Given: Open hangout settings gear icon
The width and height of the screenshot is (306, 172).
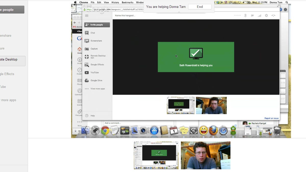Looking at the screenshot, I should pyautogui.click(x=266, y=16).
